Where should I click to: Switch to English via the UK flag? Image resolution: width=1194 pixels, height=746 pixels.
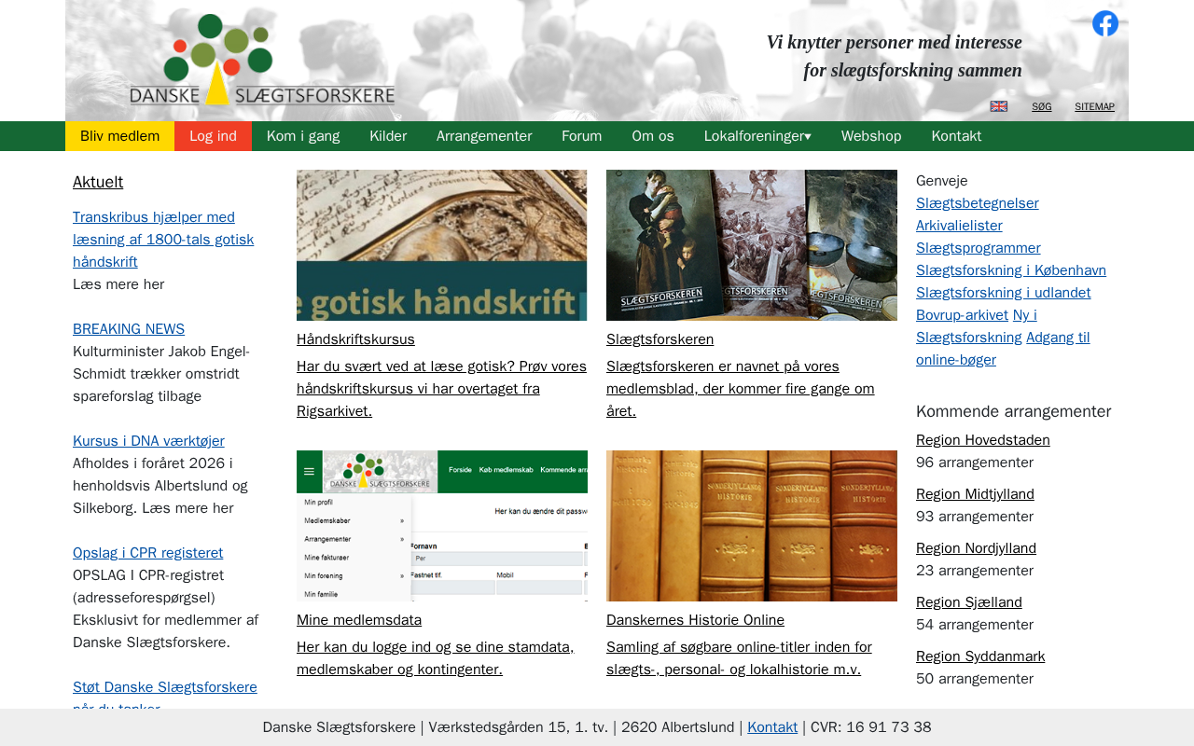coord(999,106)
